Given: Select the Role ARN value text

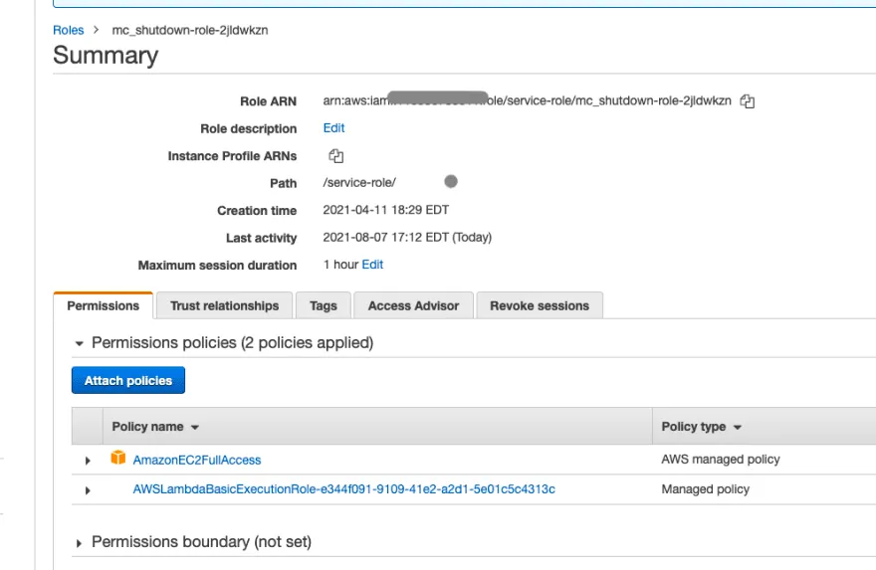Looking at the screenshot, I should (x=527, y=100).
